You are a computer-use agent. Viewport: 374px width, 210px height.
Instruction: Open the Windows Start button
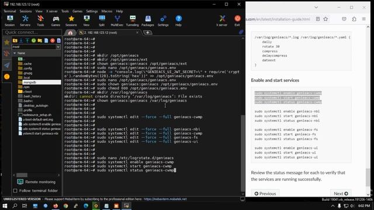(5, 206)
